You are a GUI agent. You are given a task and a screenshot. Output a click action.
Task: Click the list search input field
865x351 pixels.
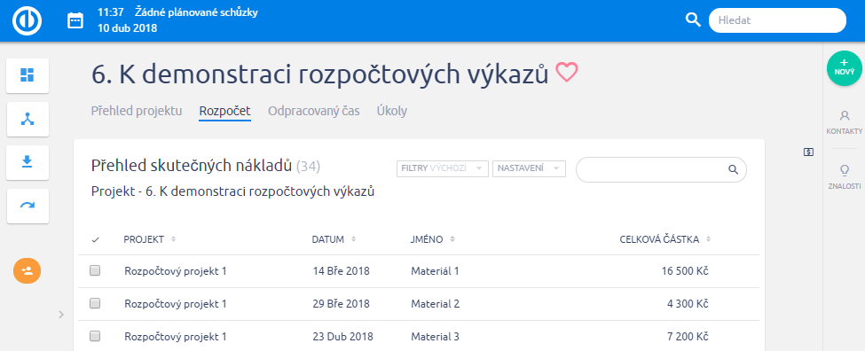(661, 169)
